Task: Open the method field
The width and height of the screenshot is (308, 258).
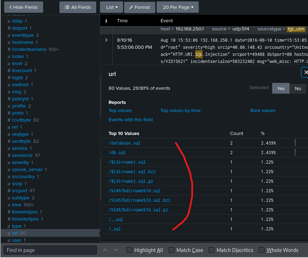Action: (x=20, y=84)
